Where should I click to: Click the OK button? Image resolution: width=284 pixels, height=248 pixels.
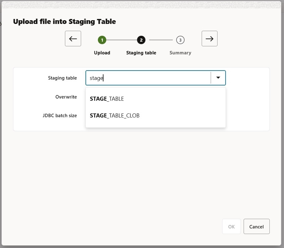pos(231,227)
